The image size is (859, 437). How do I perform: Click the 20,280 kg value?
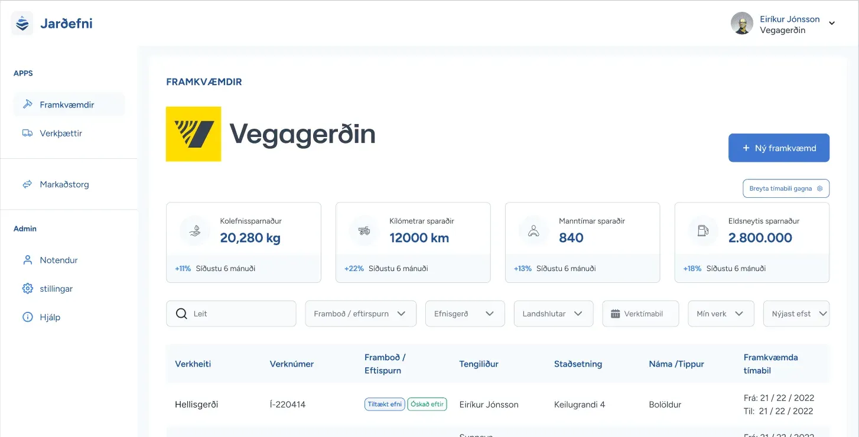click(250, 238)
